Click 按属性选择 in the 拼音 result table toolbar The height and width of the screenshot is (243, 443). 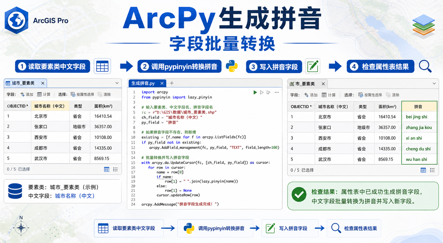click(x=370, y=95)
